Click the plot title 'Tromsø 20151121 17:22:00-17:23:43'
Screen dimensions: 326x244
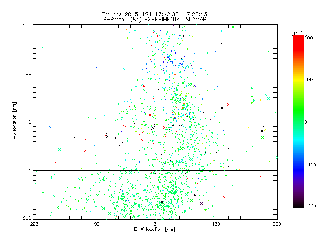click(154, 14)
